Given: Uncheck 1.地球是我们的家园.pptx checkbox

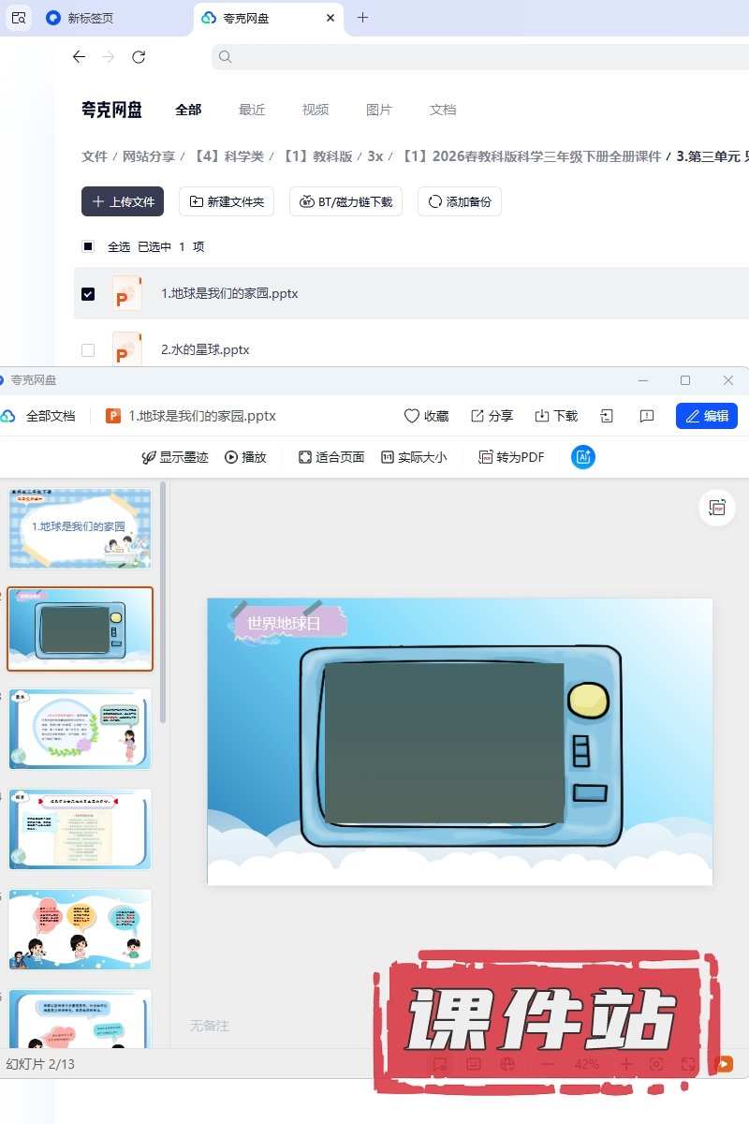Looking at the screenshot, I should tap(88, 293).
